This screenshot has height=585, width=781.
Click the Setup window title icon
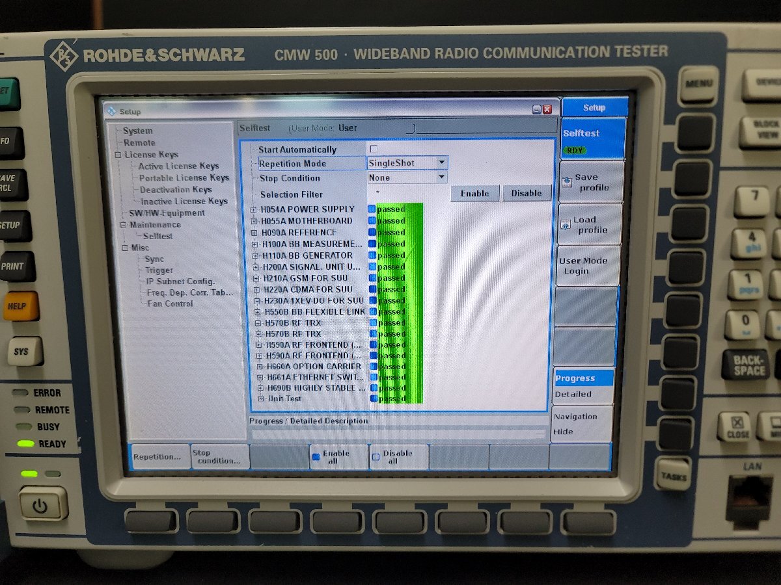point(111,111)
